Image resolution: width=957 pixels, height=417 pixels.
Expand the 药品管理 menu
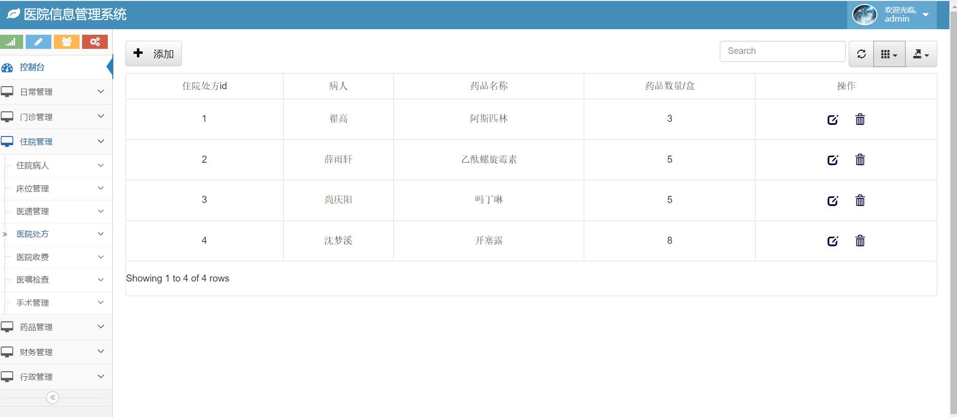click(x=56, y=327)
